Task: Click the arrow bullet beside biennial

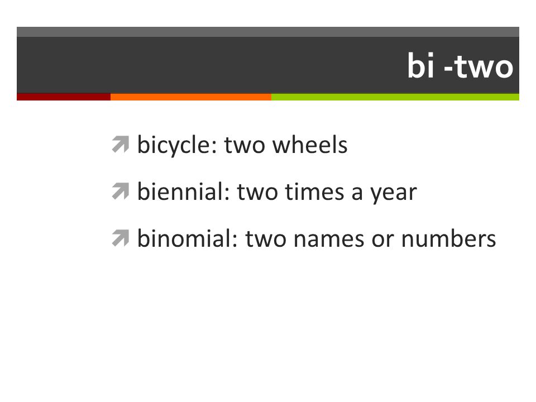Action: [x=121, y=191]
